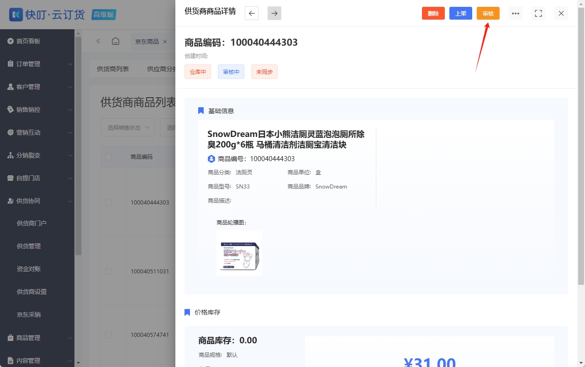Click the 快叮·云订货 logo icon
Image resolution: width=585 pixels, height=367 pixels.
[16, 15]
